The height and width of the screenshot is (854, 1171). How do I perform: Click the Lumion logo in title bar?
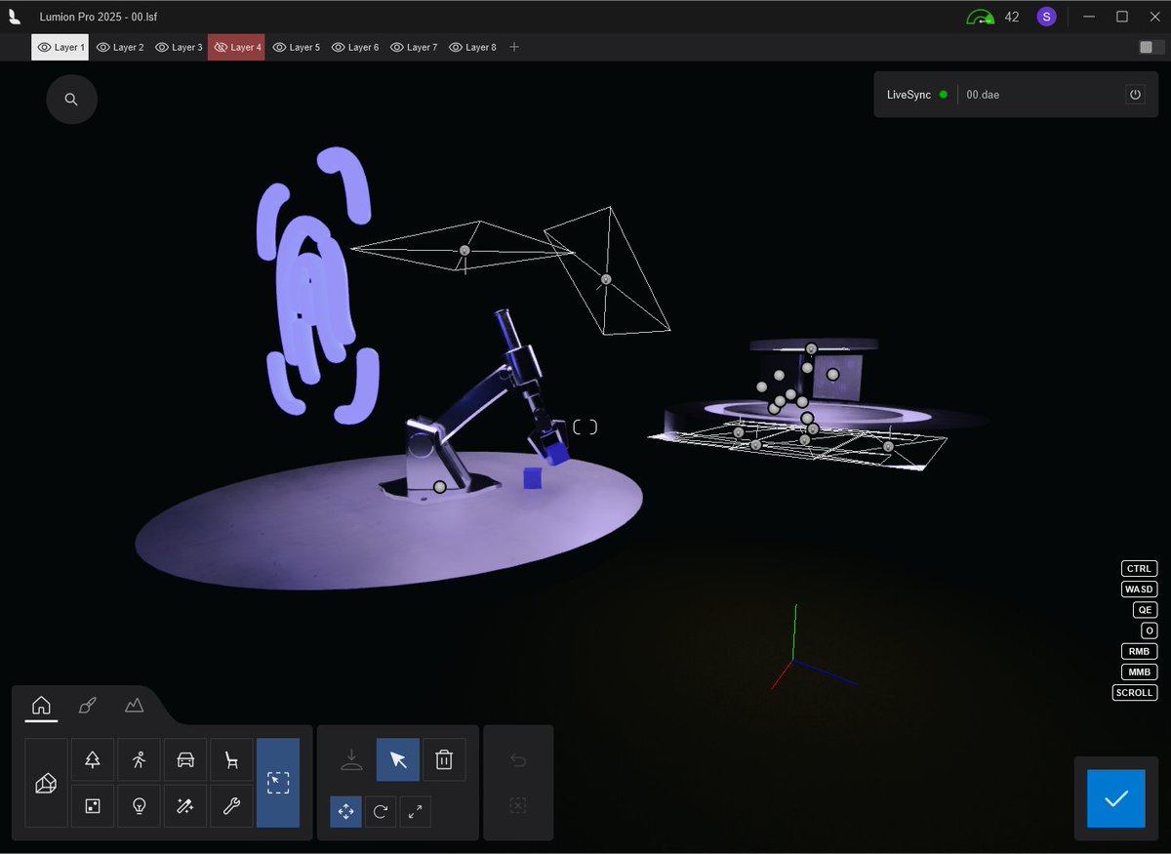pos(15,17)
